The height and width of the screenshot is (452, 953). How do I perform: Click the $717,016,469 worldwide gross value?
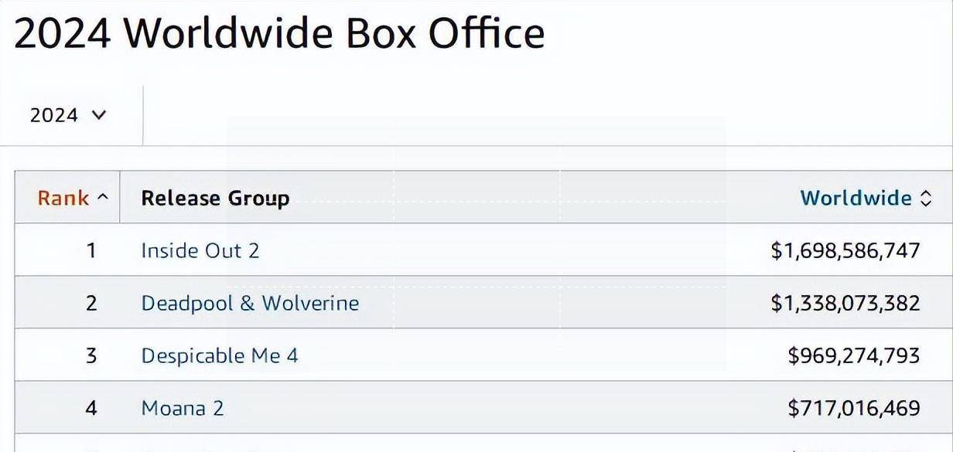click(854, 408)
